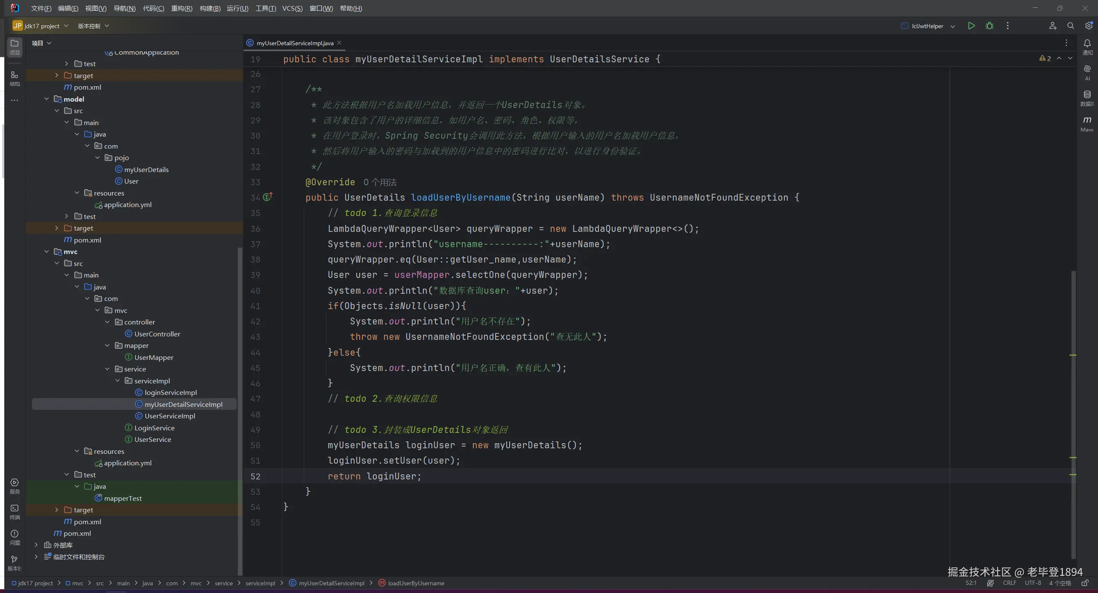The image size is (1098, 593).
Task: Click the Search Everywhere magnifier icon
Action: [1071, 26]
